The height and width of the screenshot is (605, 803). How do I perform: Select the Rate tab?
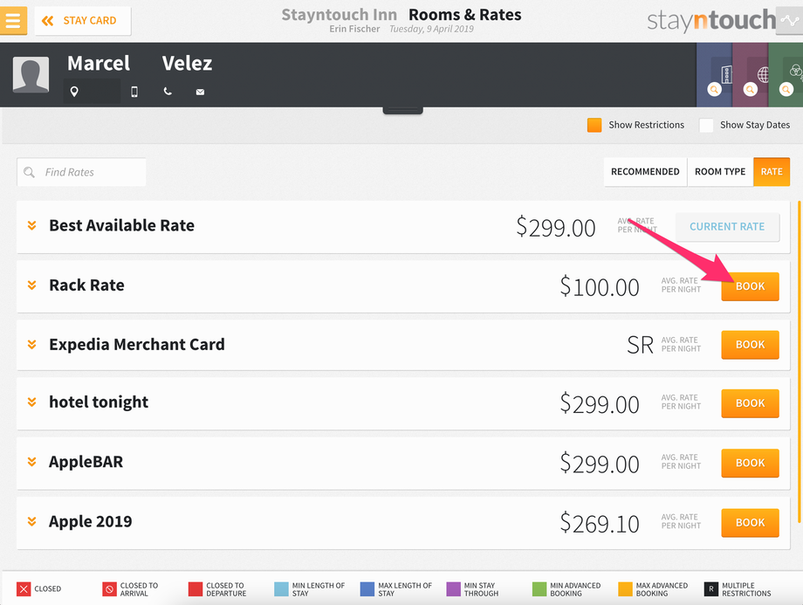tap(772, 172)
